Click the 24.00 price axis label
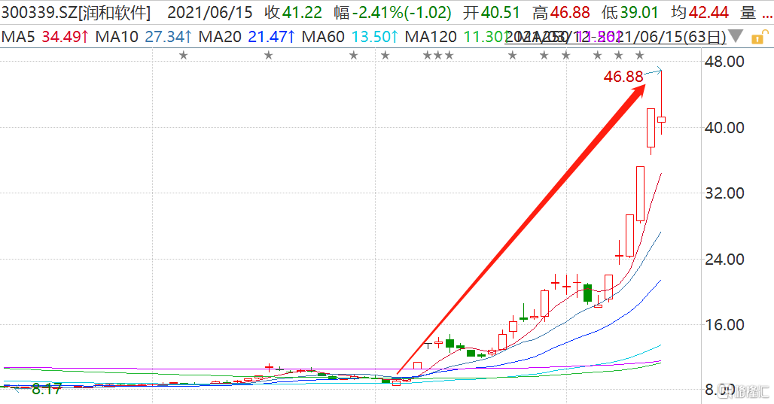 pyautogui.click(x=724, y=260)
